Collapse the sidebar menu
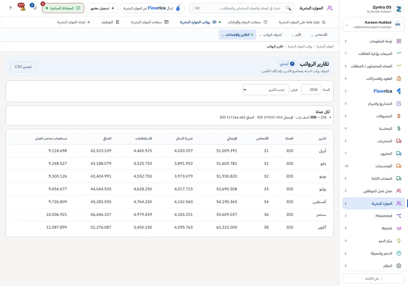 374,278
